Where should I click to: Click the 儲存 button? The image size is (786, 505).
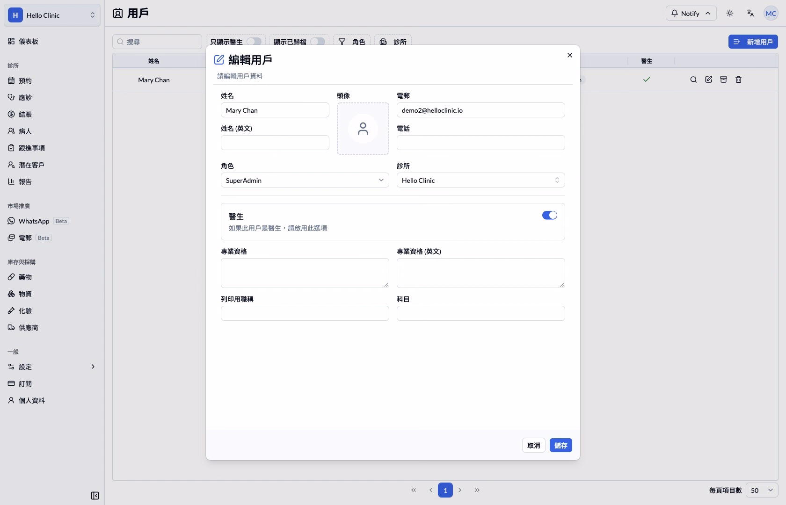561,445
